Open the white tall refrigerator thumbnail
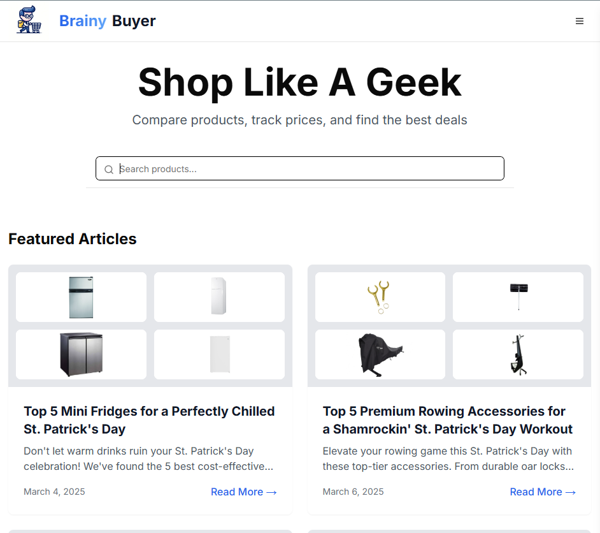The width and height of the screenshot is (600, 533). tap(219, 297)
